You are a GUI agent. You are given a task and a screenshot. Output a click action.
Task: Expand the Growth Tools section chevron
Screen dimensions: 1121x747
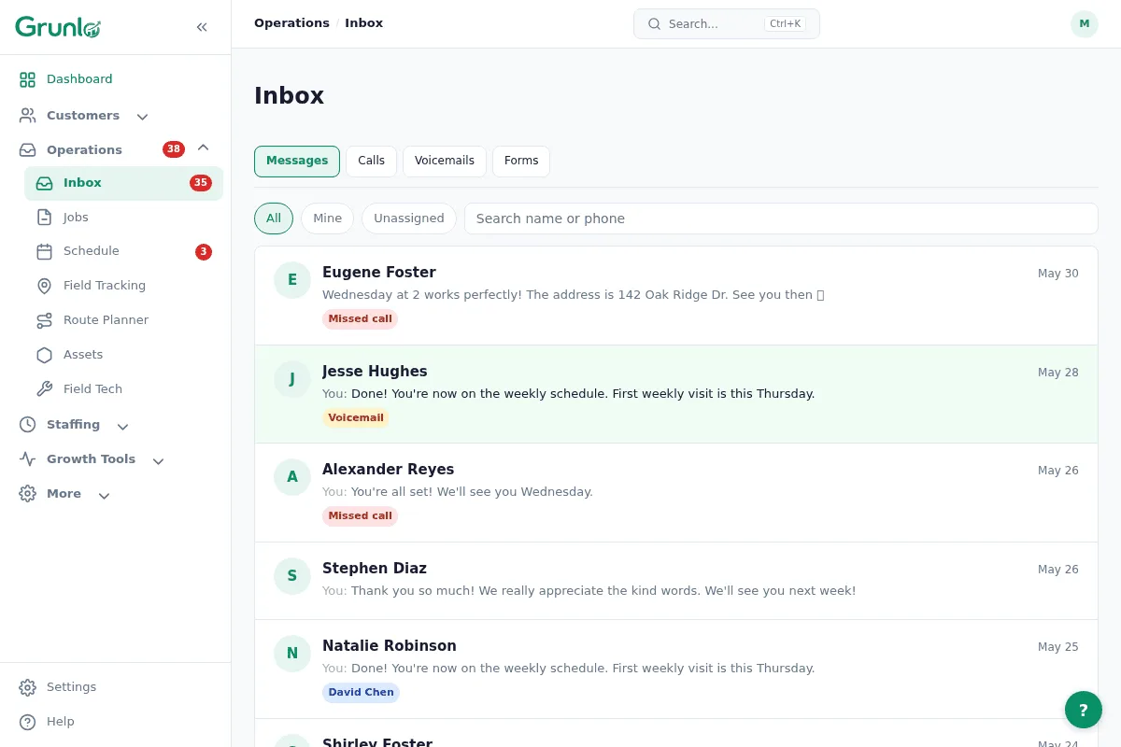(158, 460)
